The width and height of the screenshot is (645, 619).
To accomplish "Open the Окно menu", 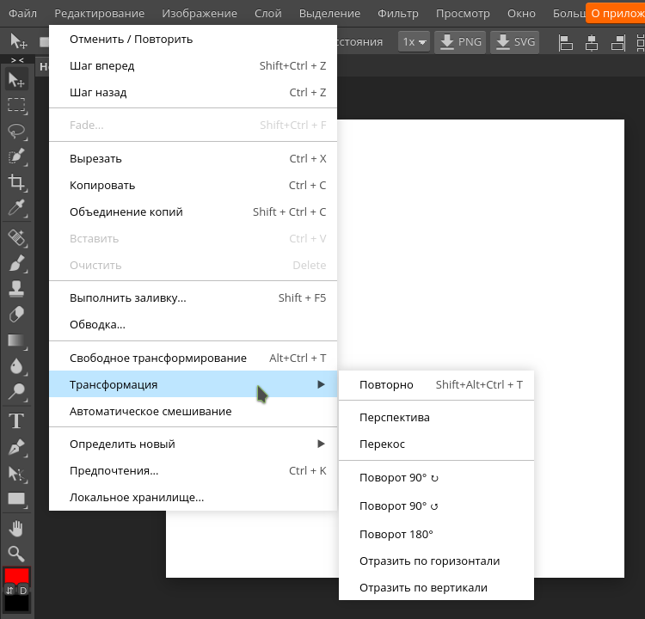I will (x=521, y=14).
